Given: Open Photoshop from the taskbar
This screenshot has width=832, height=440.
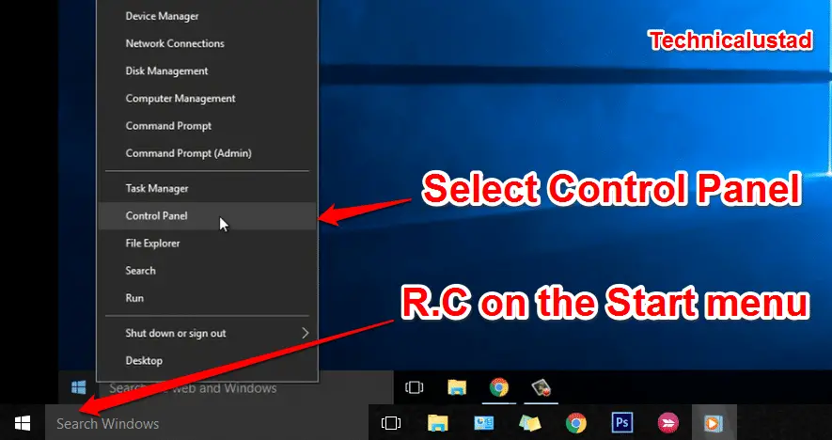Looking at the screenshot, I should 620,423.
